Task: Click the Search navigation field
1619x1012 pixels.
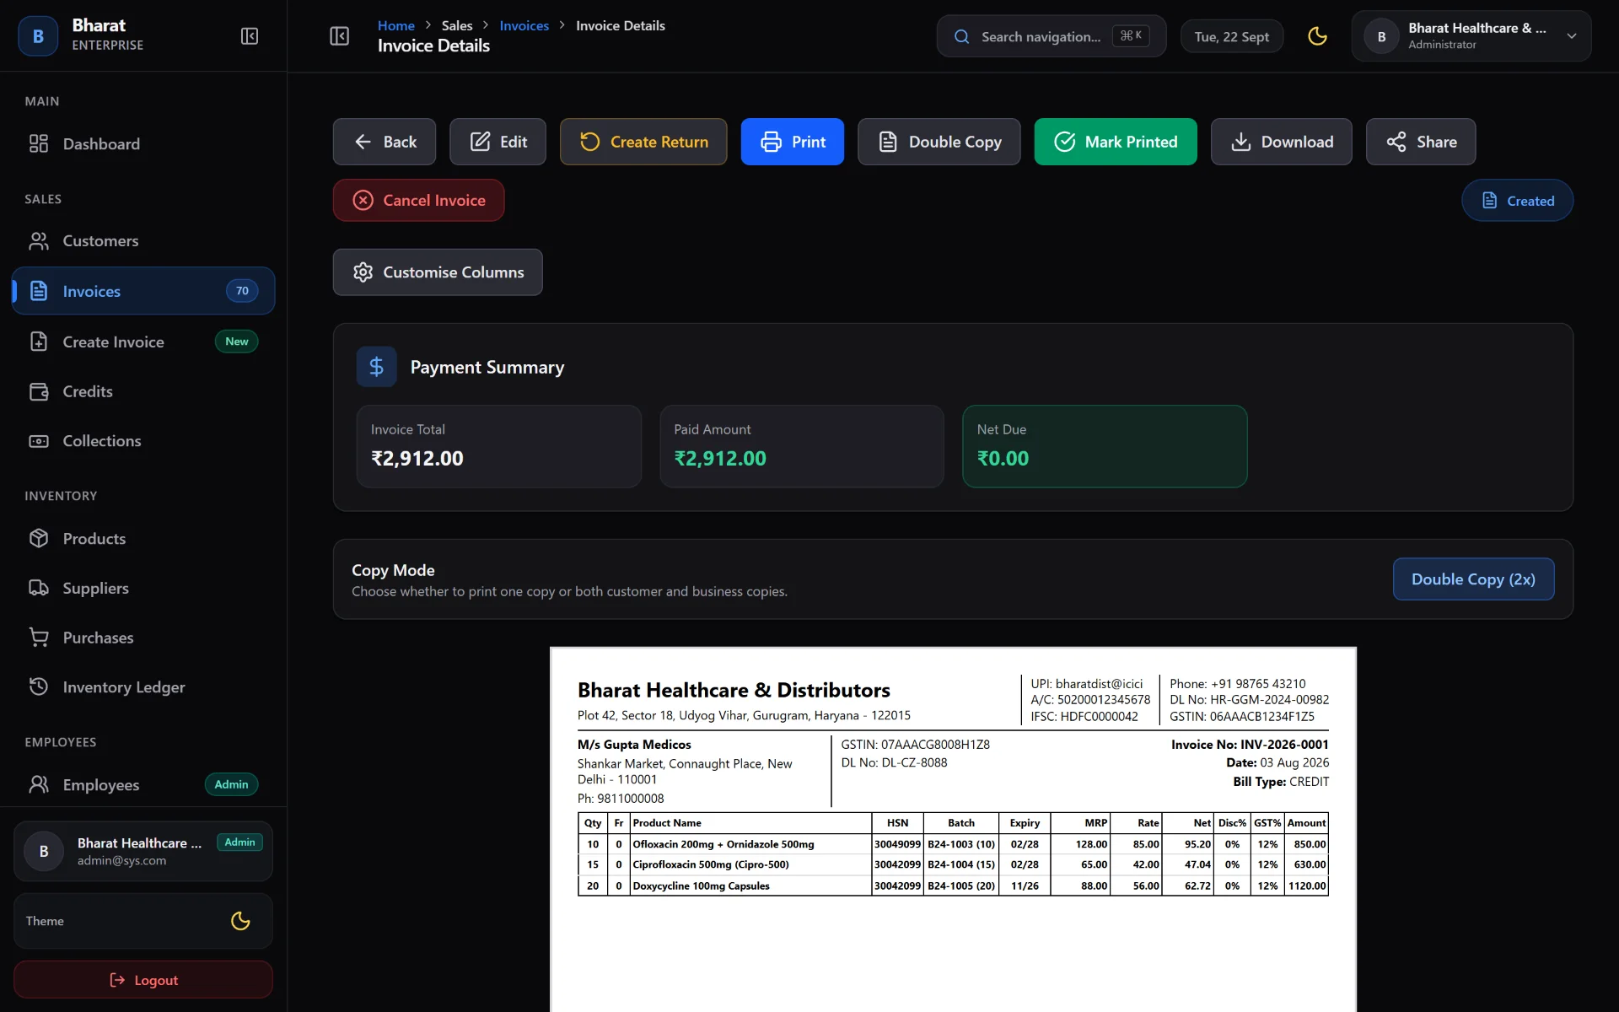Action: (1051, 36)
